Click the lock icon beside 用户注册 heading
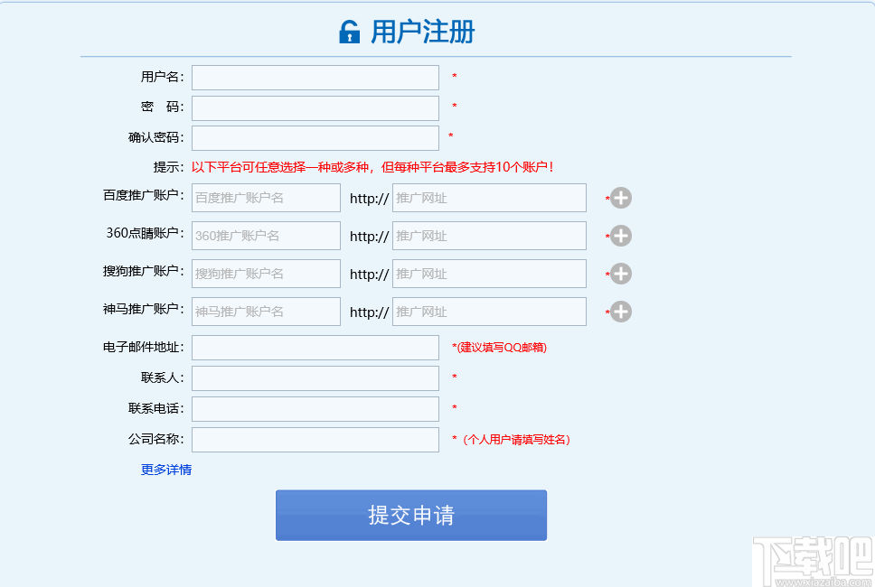 [x=351, y=32]
